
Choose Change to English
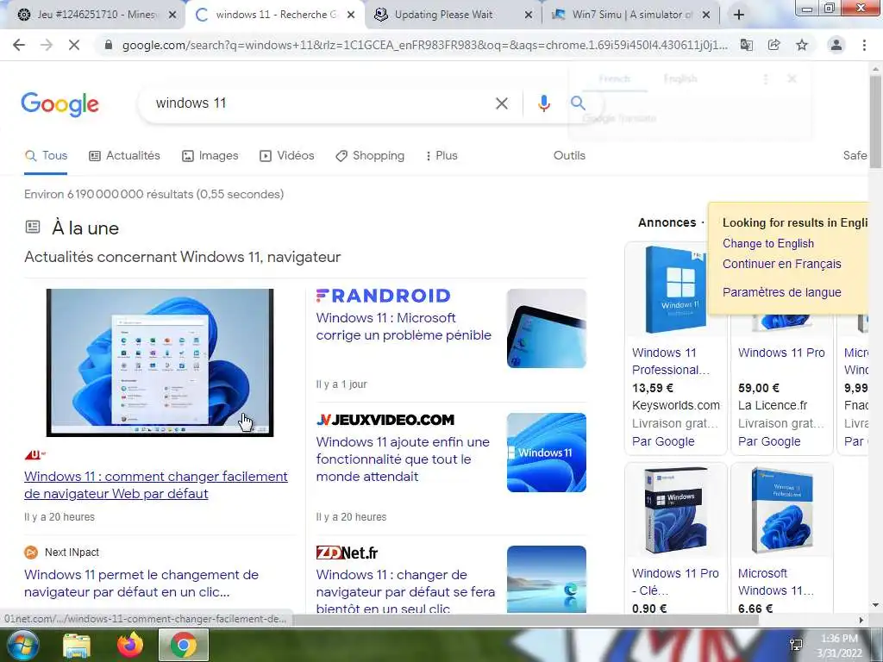click(x=768, y=244)
